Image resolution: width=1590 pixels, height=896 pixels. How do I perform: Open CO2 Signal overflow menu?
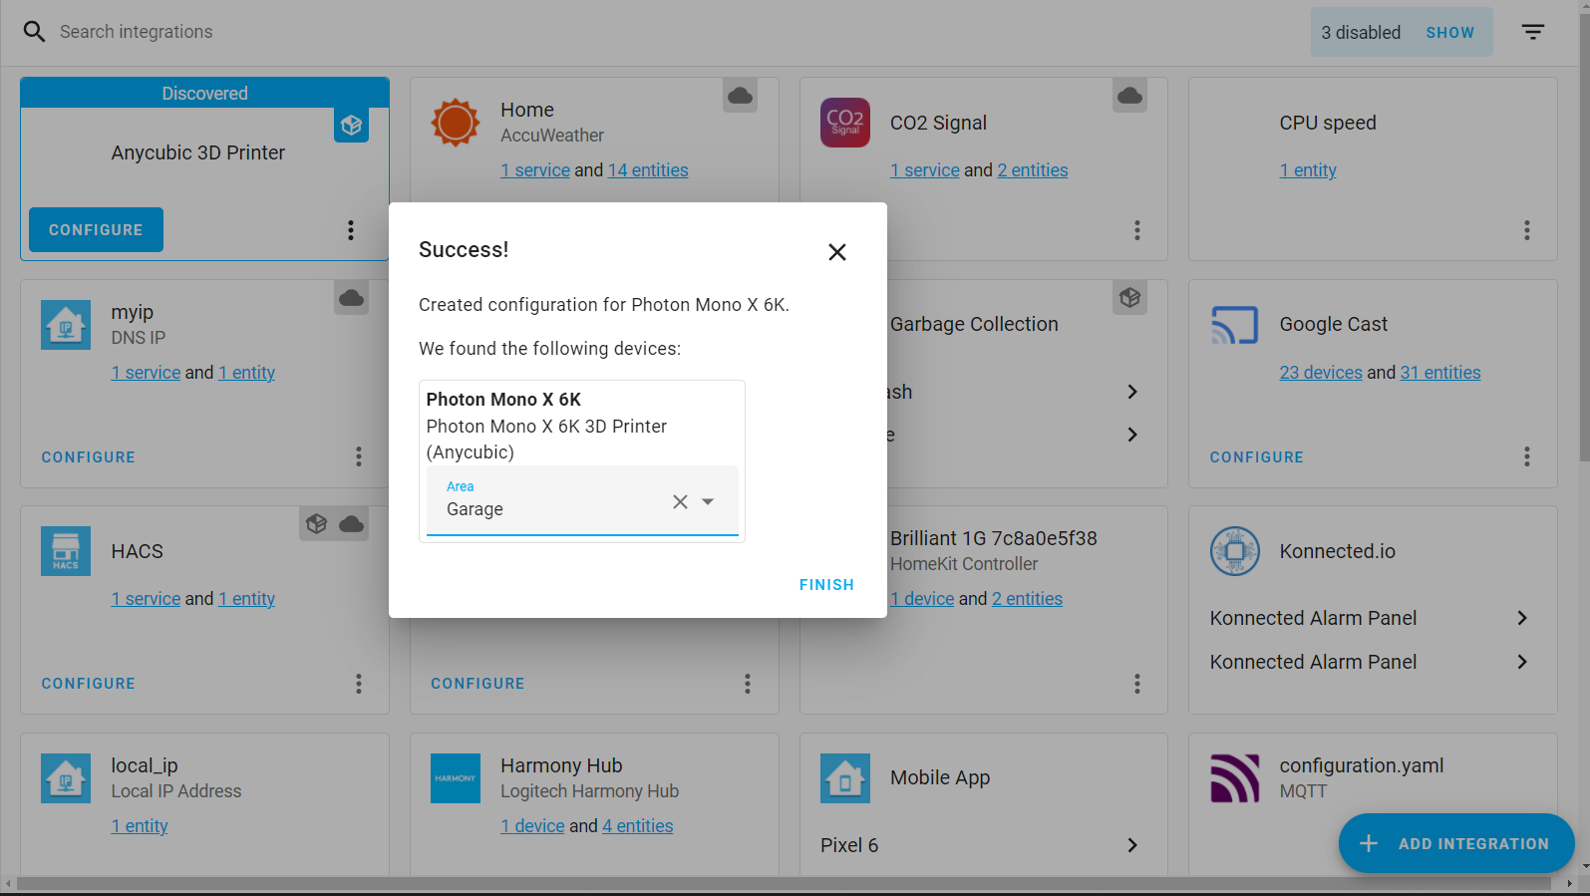(1137, 230)
